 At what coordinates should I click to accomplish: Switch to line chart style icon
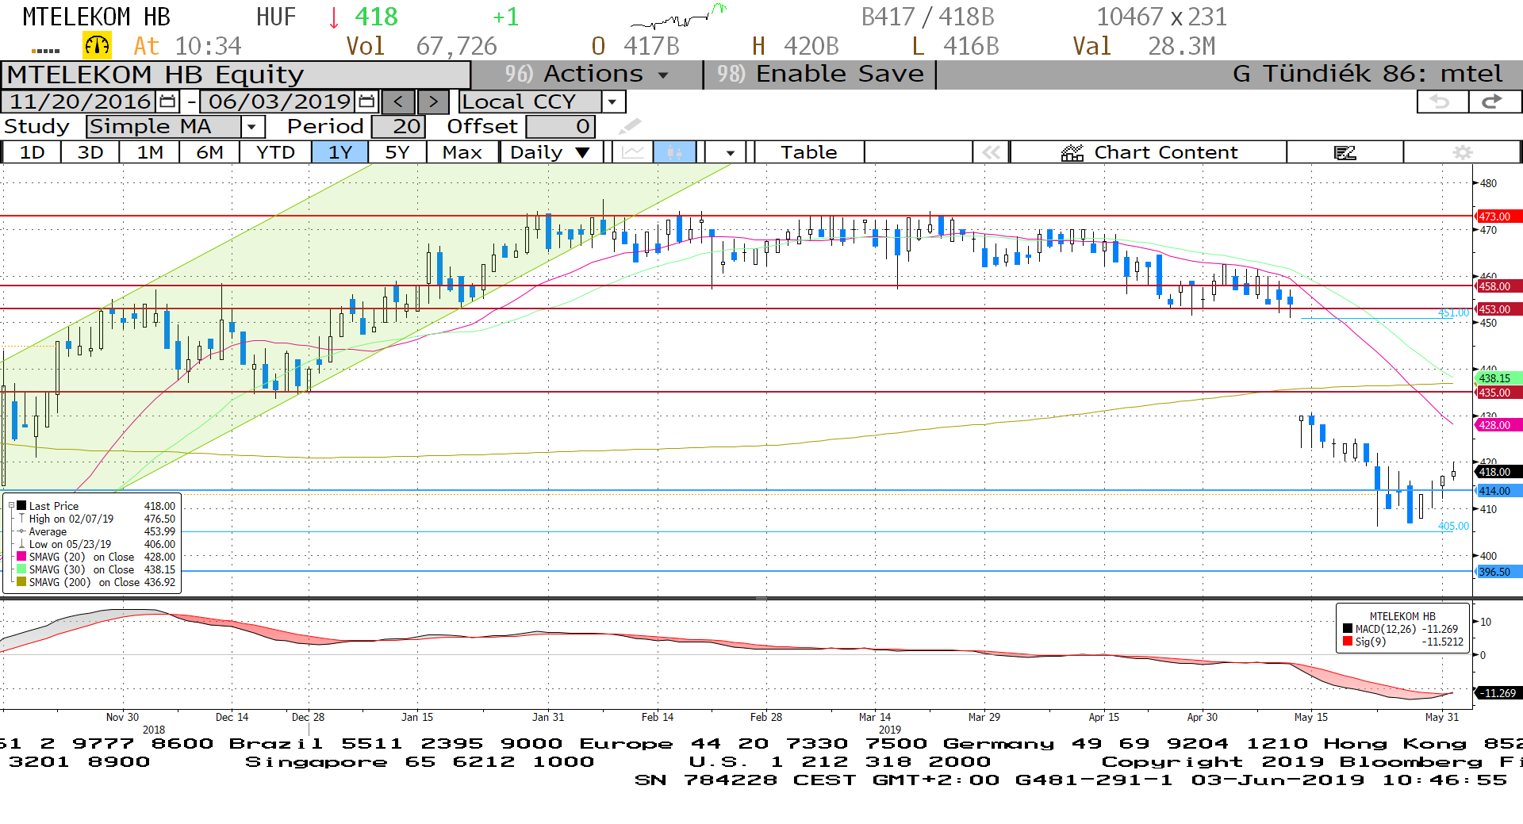point(632,152)
